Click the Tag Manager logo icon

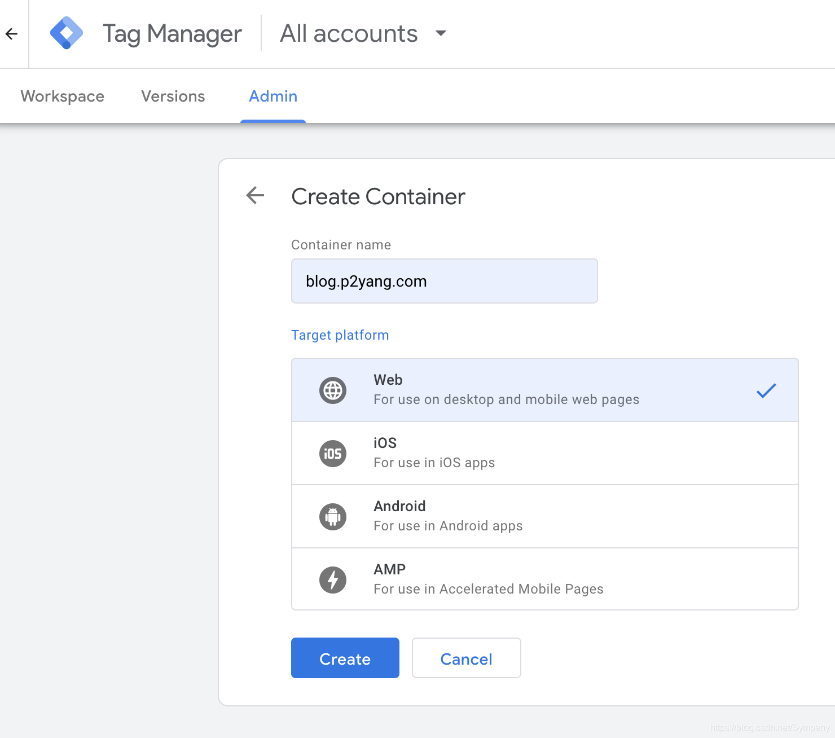pyautogui.click(x=67, y=33)
